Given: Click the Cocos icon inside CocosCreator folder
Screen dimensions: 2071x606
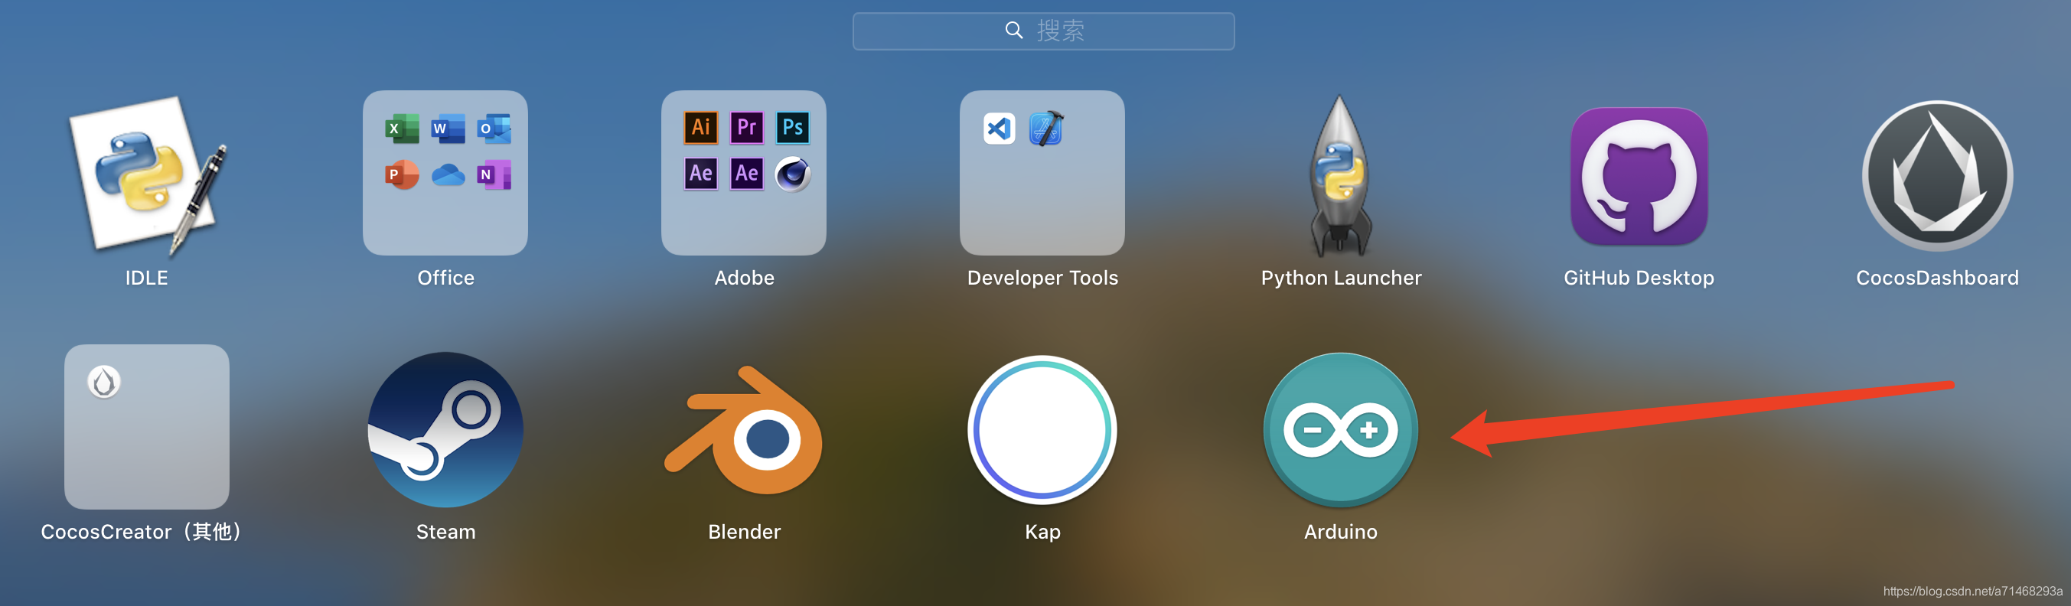Looking at the screenshot, I should pos(104,382).
